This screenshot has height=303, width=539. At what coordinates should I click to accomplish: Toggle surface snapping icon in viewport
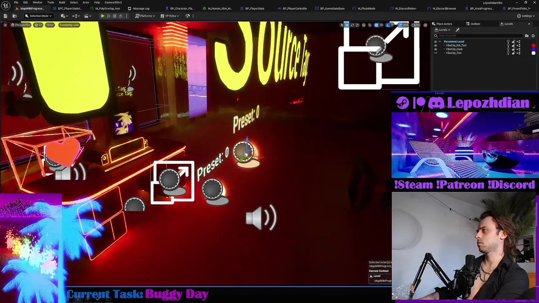[370, 25]
